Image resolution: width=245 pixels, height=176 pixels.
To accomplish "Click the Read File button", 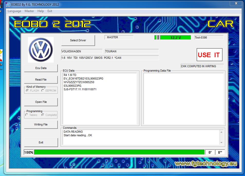I will pos(41,80).
